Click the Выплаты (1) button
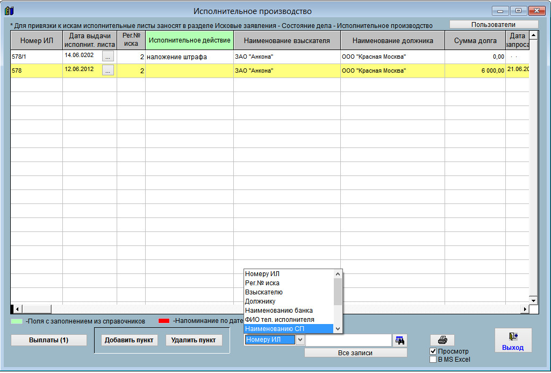The height and width of the screenshot is (373, 551). click(48, 340)
